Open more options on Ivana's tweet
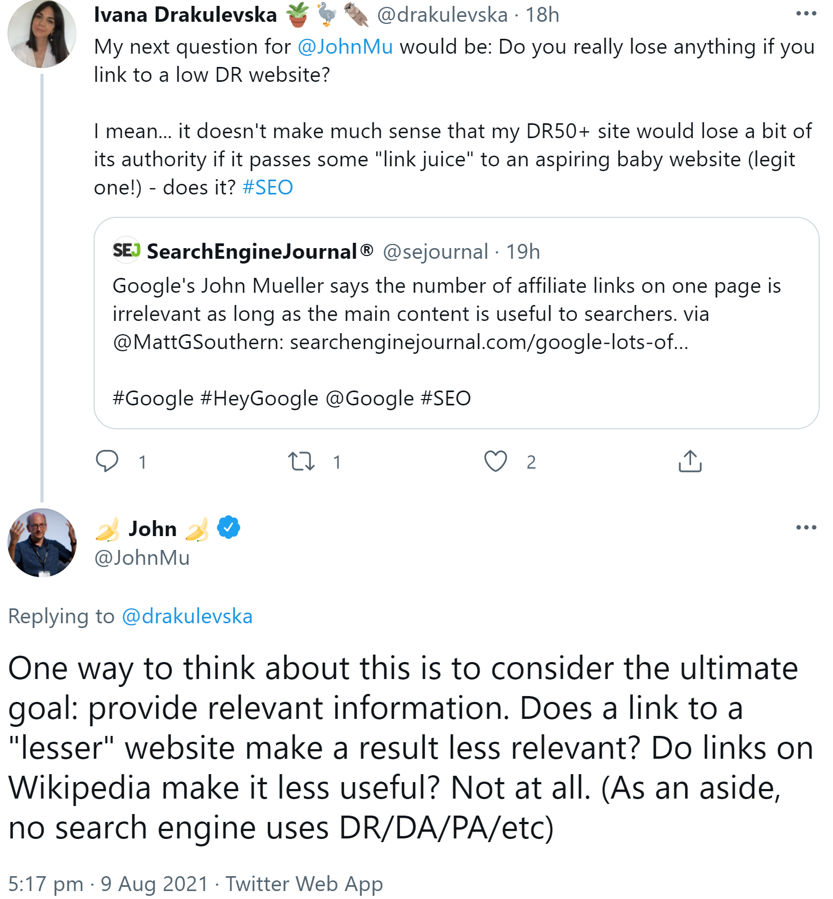Screen dimensions: 833x899 806,14
